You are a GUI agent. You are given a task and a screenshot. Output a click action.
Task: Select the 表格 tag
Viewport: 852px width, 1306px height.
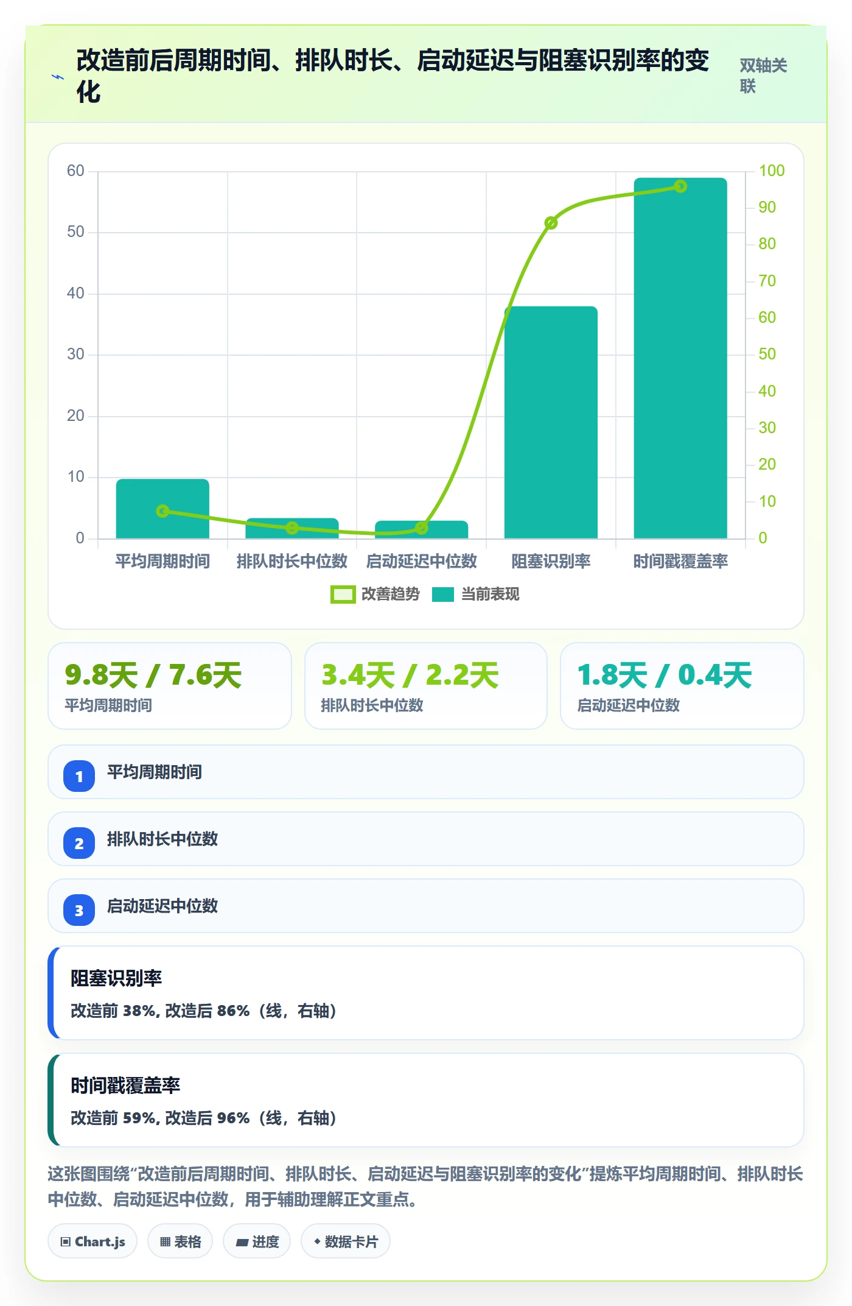[x=180, y=1241]
